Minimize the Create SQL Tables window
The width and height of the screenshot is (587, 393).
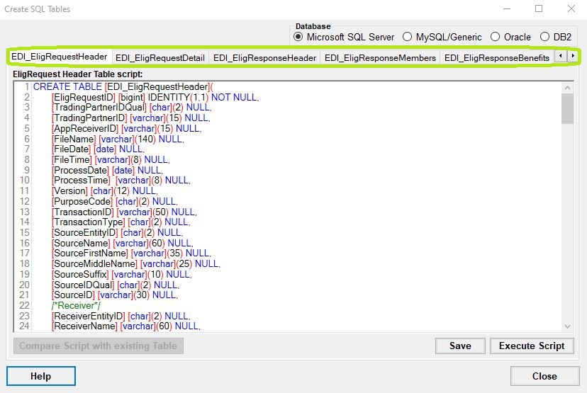pyautogui.click(x=507, y=8)
